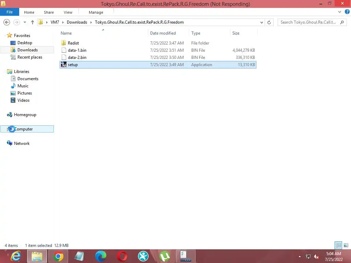Select Downloads in the navigation pane
Screen dimensions: 351x263
(x=27, y=50)
